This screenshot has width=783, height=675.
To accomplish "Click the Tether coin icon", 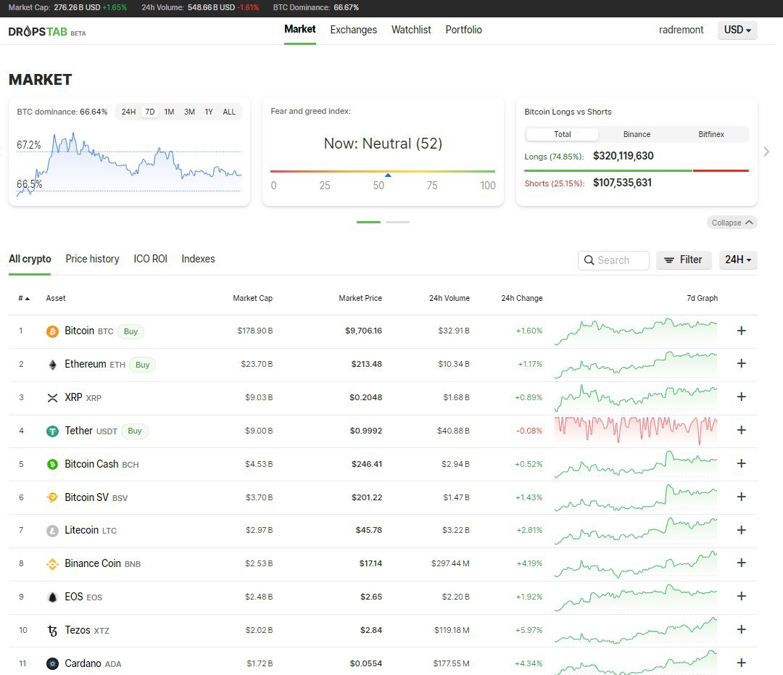I will [52, 431].
